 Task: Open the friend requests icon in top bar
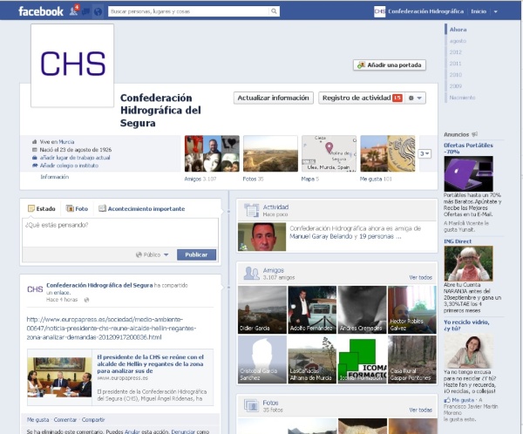(x=73, y=11)
